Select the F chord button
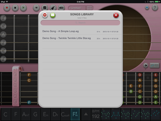 pos(16,114)
